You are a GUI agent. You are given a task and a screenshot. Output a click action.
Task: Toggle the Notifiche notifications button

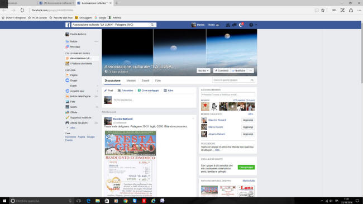[x=238, y=70]
